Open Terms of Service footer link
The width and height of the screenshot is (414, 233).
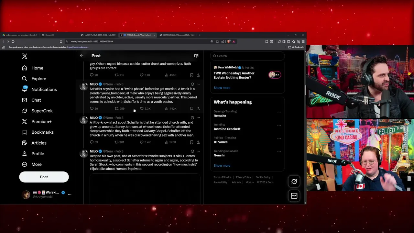222,177
